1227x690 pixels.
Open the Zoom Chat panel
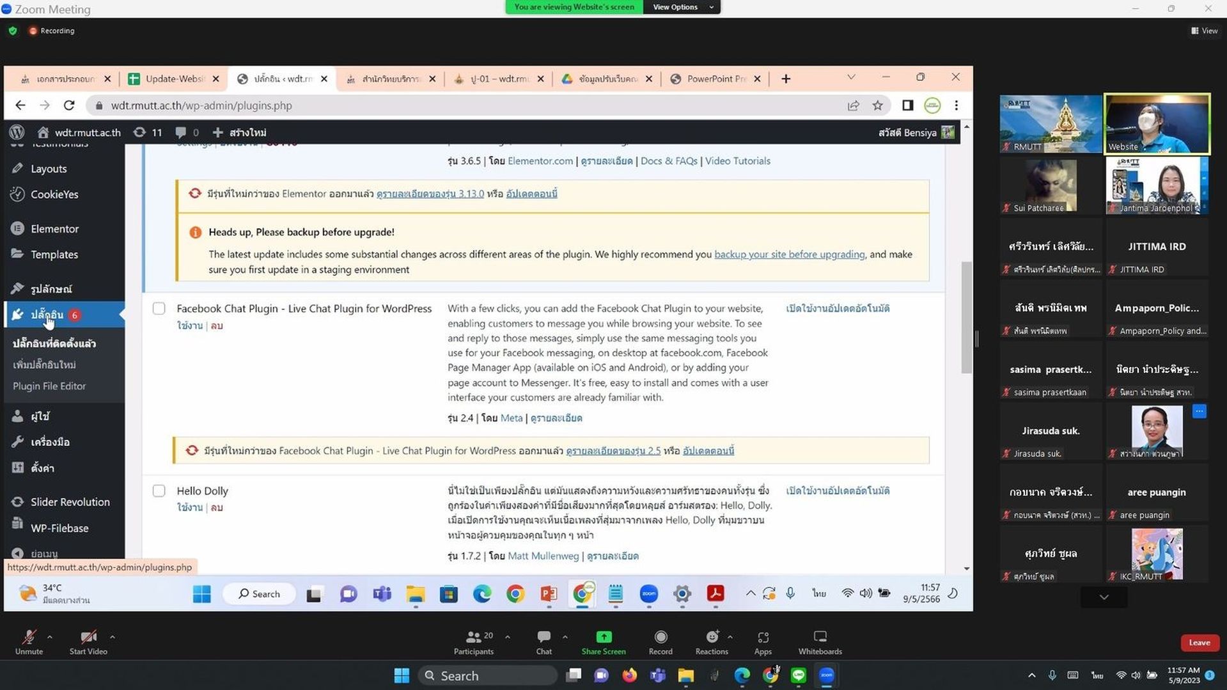pos(543,641)
